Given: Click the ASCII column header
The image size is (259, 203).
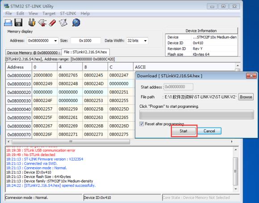Looking at the screenshot, I should tap(184, 67).
